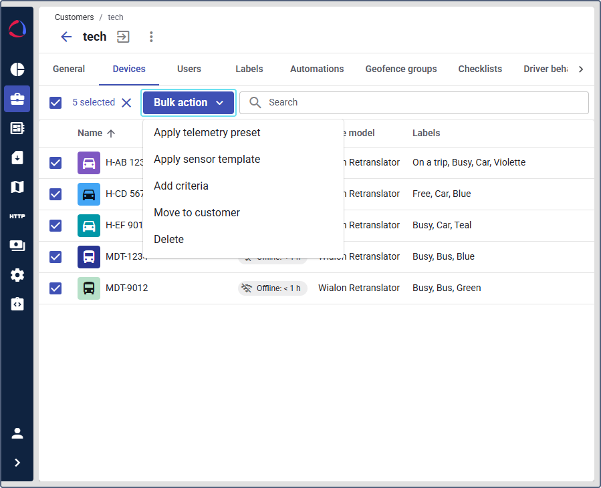Image resolution: width=601 pixels, height=488 pixels.
Task: Clear selection with the X icon
Action: pos(126,102)
